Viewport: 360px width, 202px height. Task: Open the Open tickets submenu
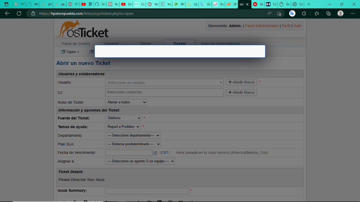click(x=70, y=52)
